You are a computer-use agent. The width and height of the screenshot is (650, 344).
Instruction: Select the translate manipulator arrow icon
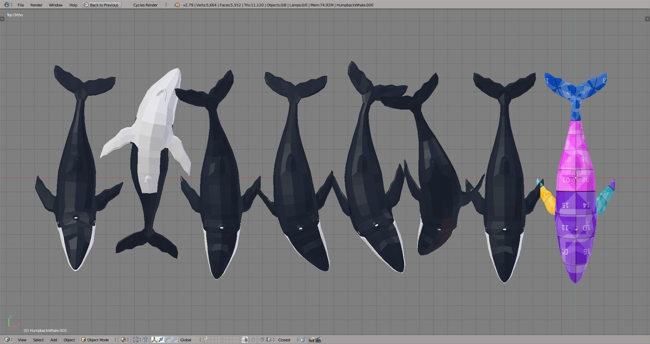pos(161,340)
